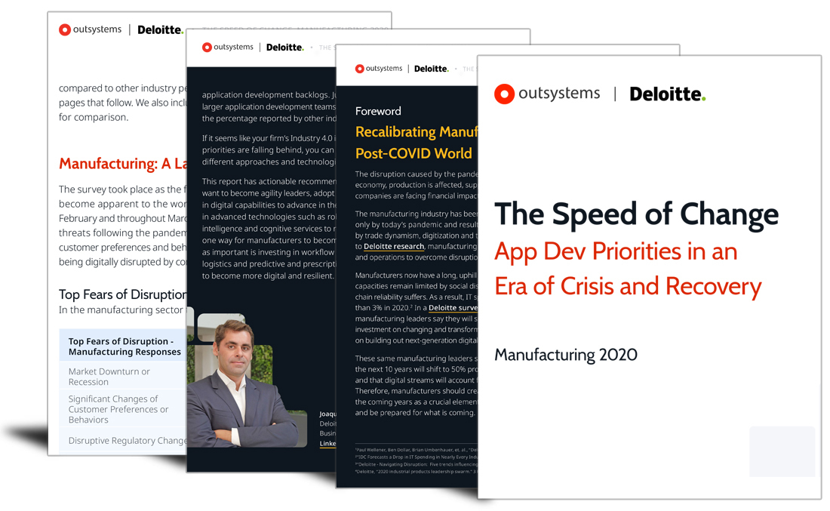Click the footnotes on the Foreword page

pos(417,460)
